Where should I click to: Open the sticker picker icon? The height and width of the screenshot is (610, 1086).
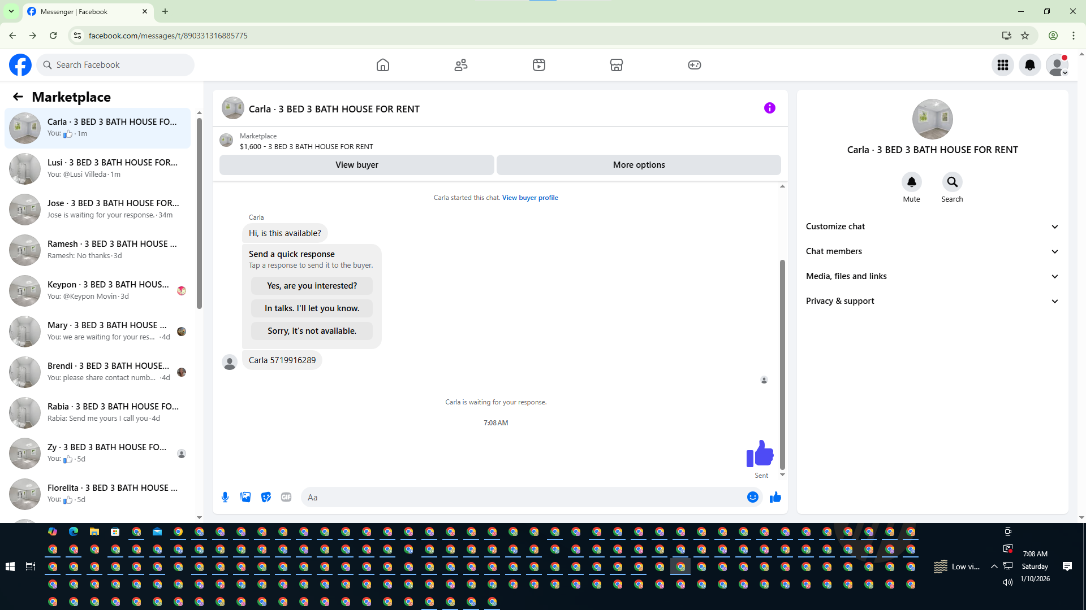coord(266,497)
